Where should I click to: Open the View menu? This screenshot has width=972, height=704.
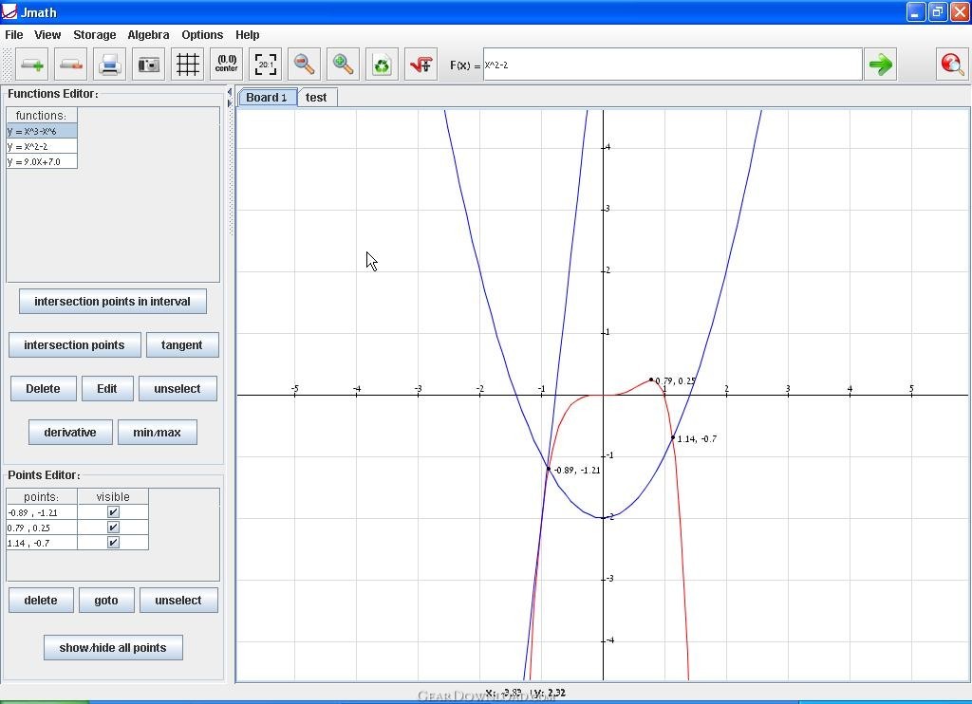47,35
